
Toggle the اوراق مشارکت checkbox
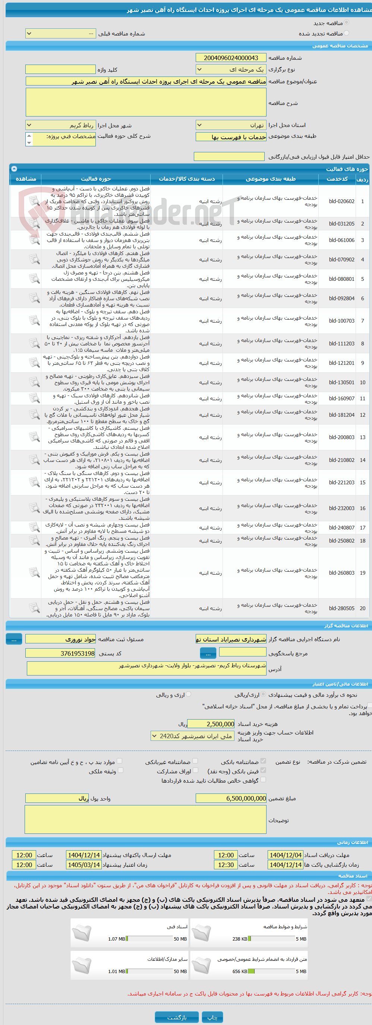195,770
